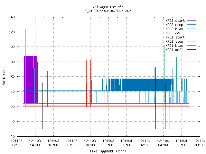The image size is (206, 154).
Task: Click the green NPD2 stop legend line
Action: tap(192, 24)
